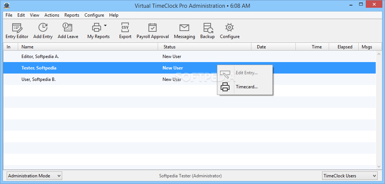Open the Edit menu
Screen dimensions: 385x184
(21, 15)
